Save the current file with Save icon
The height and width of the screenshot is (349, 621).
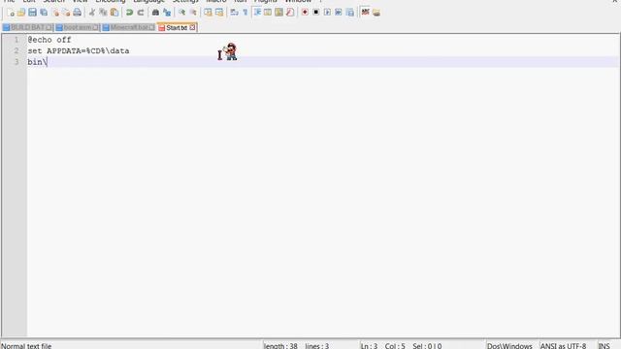32,13
